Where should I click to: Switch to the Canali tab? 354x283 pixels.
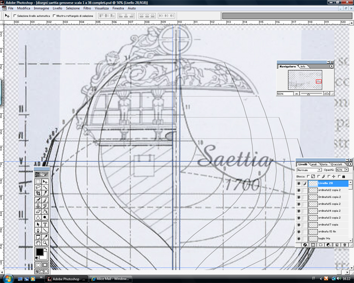313,164
